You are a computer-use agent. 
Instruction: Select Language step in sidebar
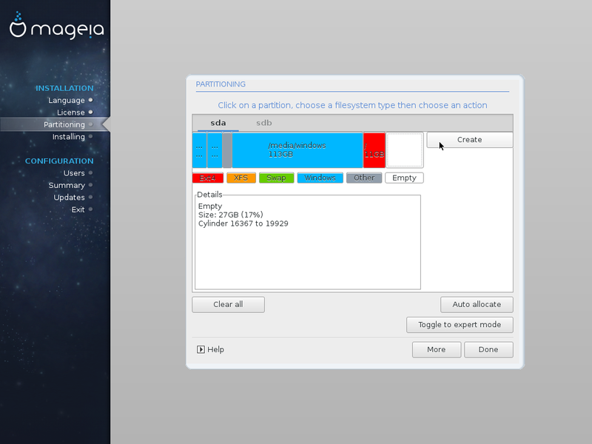[66, 101]
